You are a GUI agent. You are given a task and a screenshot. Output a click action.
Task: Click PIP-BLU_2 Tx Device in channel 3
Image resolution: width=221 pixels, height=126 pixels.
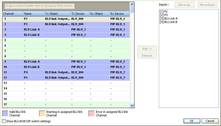pos(78,30)
